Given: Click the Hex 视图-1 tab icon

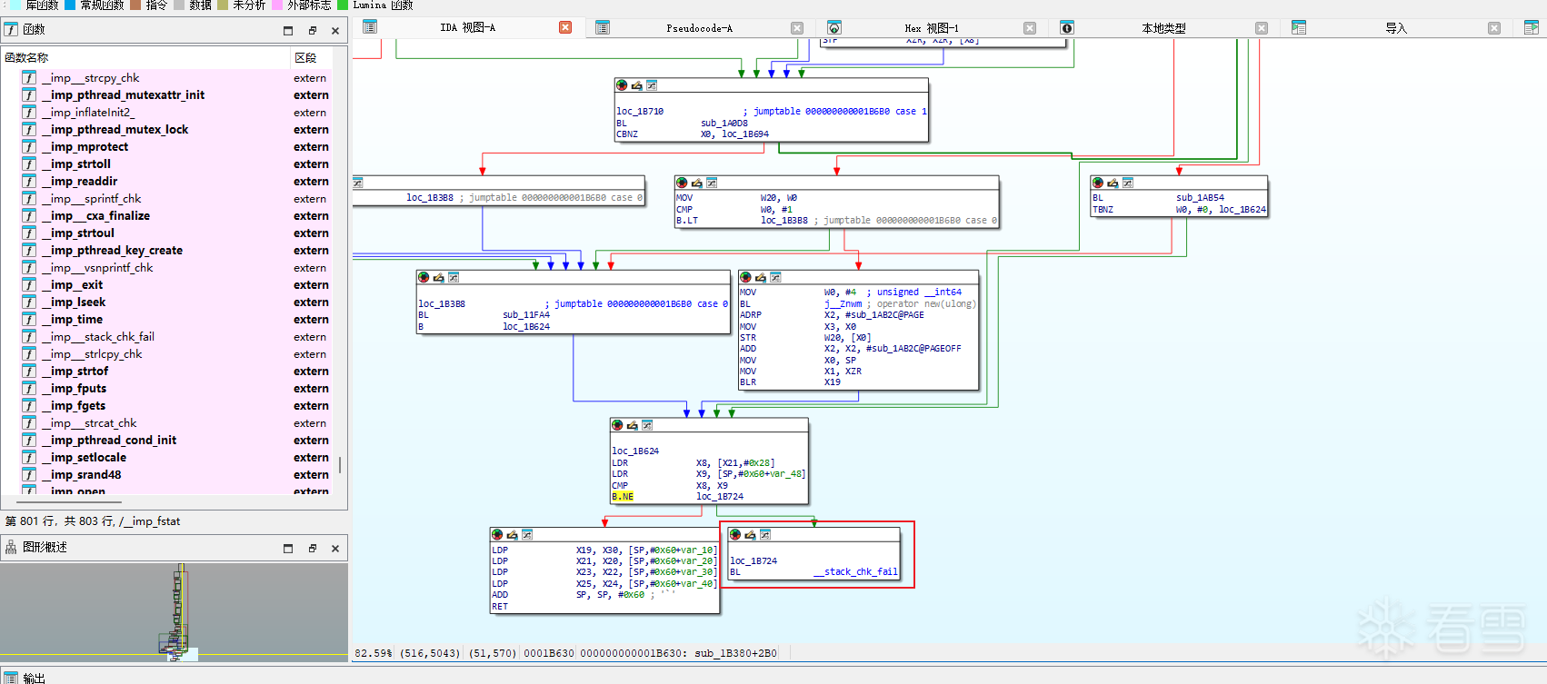Looking at the screenshot, I should [834, 28].
